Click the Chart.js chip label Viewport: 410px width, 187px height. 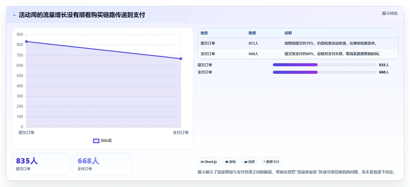[x=211, y=162]
